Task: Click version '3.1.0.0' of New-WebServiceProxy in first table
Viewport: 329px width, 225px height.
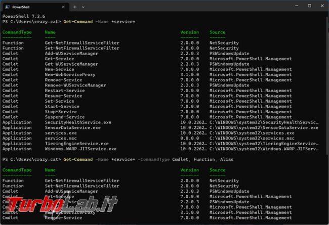Action: click(x=189, y=75)
